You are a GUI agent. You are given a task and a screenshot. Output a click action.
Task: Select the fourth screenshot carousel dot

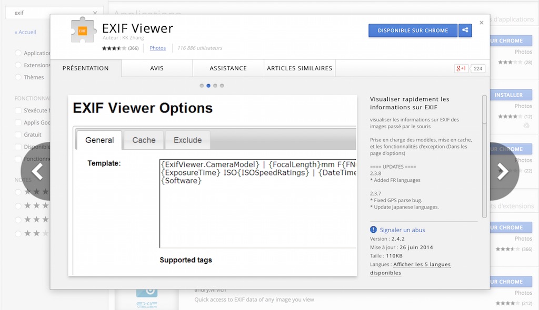coord(222,86)
